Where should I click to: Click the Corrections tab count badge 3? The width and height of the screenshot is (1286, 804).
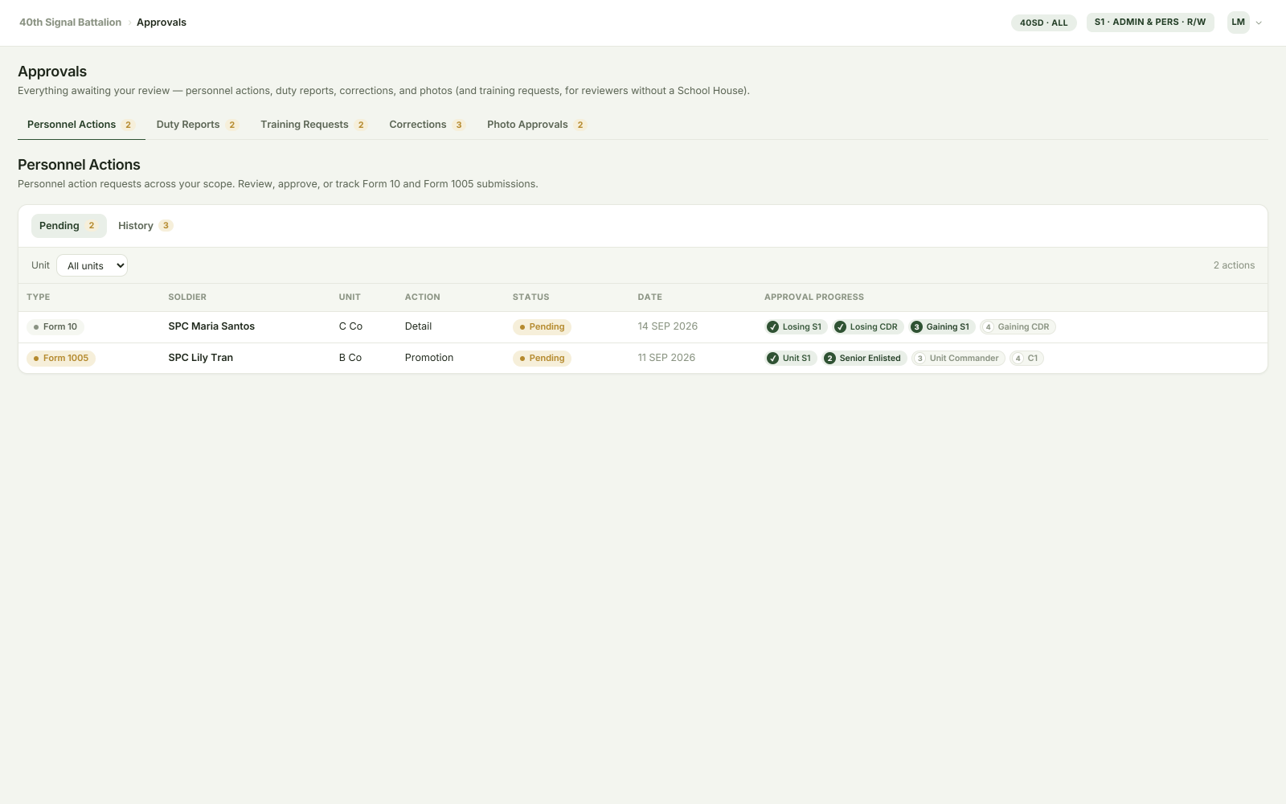click(x=459, y=125)
